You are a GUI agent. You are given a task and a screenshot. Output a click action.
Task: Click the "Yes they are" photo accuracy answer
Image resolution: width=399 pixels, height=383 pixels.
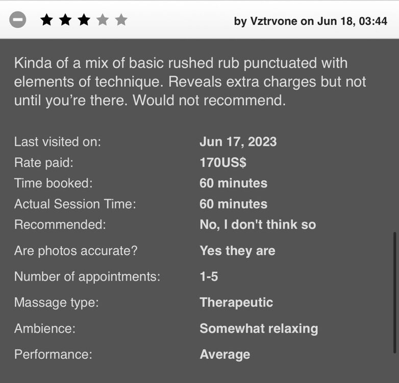coord(237,251)
